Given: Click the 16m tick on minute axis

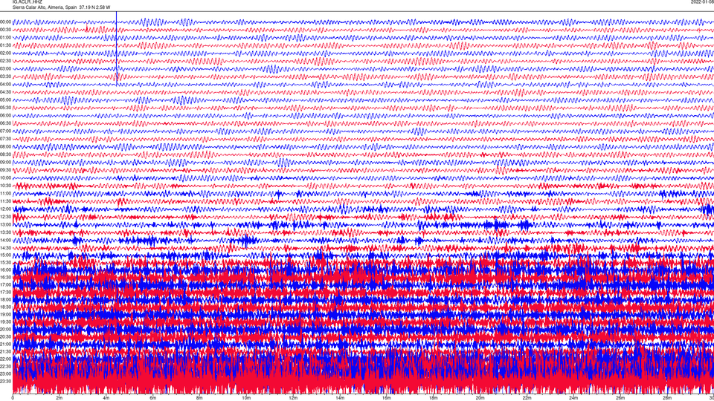Looking at the screenshot, I should coord(387,398).
